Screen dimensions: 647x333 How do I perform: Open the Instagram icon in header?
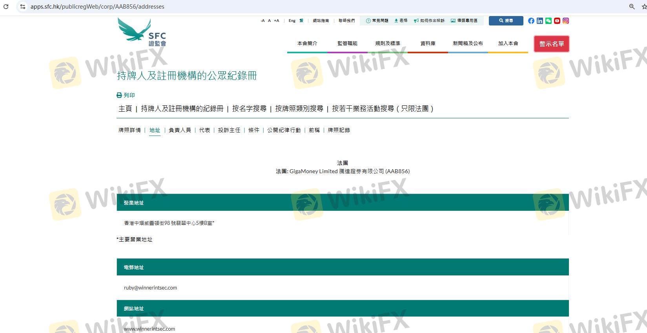[565, 21]
